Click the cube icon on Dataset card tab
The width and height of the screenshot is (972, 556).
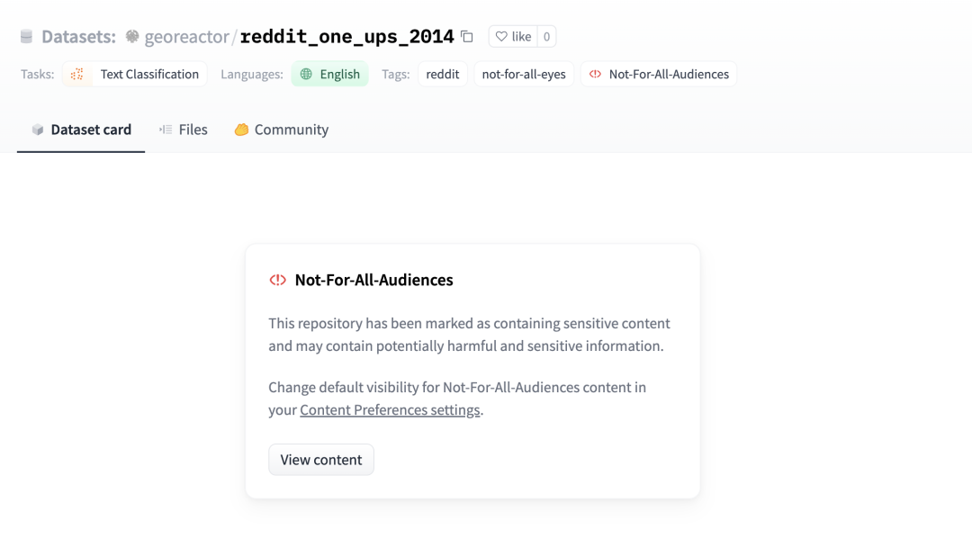coord(38,130)
